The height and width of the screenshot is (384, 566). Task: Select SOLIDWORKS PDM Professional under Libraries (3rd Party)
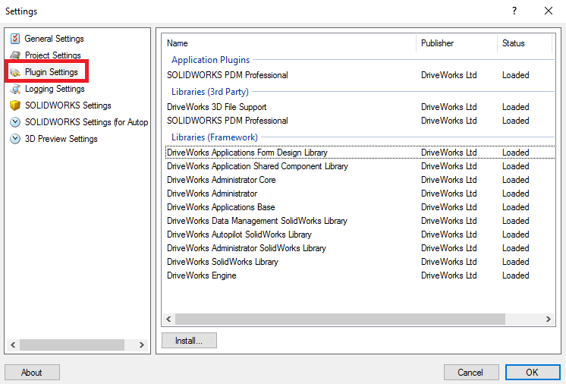pyautogui.click(x=360, y=121)
